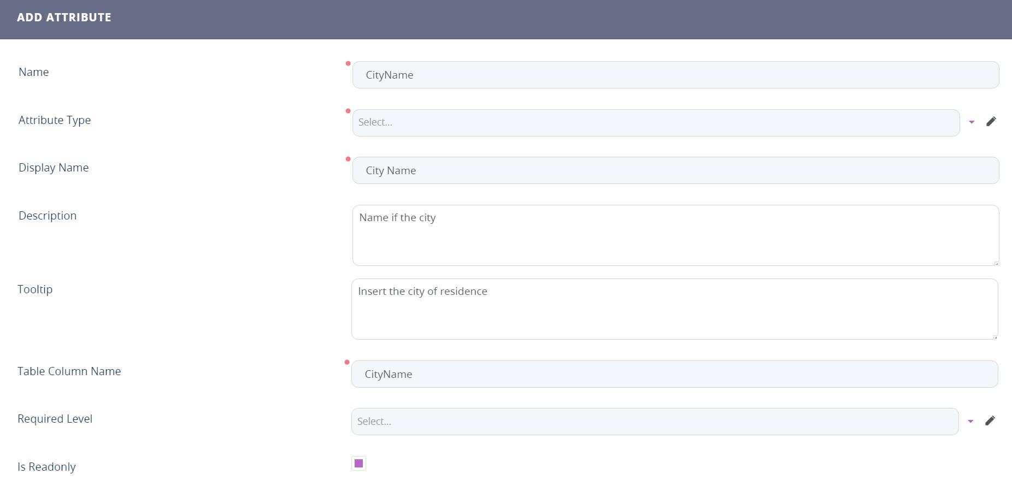This screenshot has height=486, width=1012.
Task: Click the pencil icon beside Attribute Type
Action: (x=991, y=122)
